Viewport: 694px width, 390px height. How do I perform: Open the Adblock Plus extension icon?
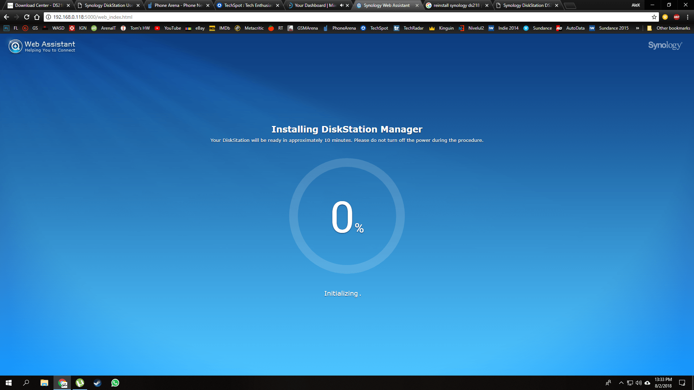(676, 17)
